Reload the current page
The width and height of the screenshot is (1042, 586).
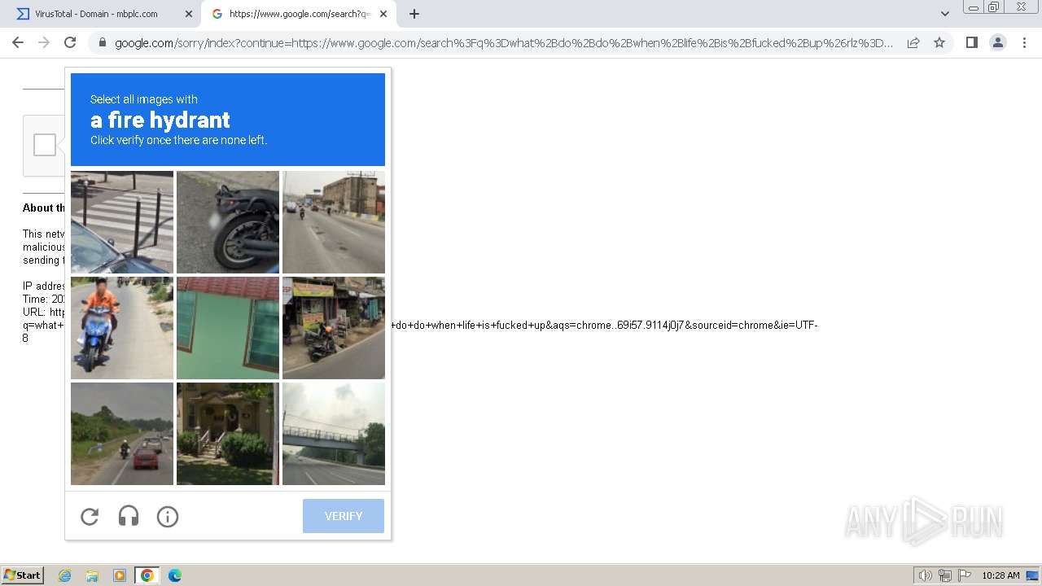click(x=70, y=42)
